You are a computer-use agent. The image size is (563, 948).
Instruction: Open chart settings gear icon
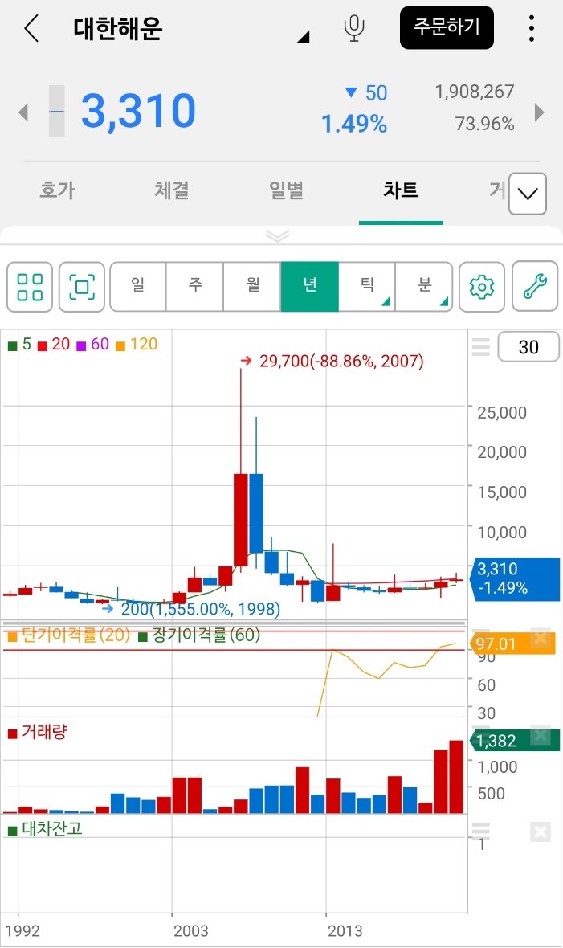pyautogui.click(x=482, y=287)
